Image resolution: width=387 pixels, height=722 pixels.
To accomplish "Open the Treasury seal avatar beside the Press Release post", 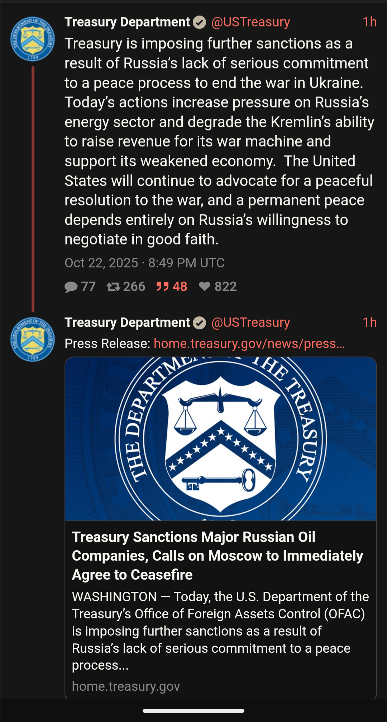I will click(32, 339).
